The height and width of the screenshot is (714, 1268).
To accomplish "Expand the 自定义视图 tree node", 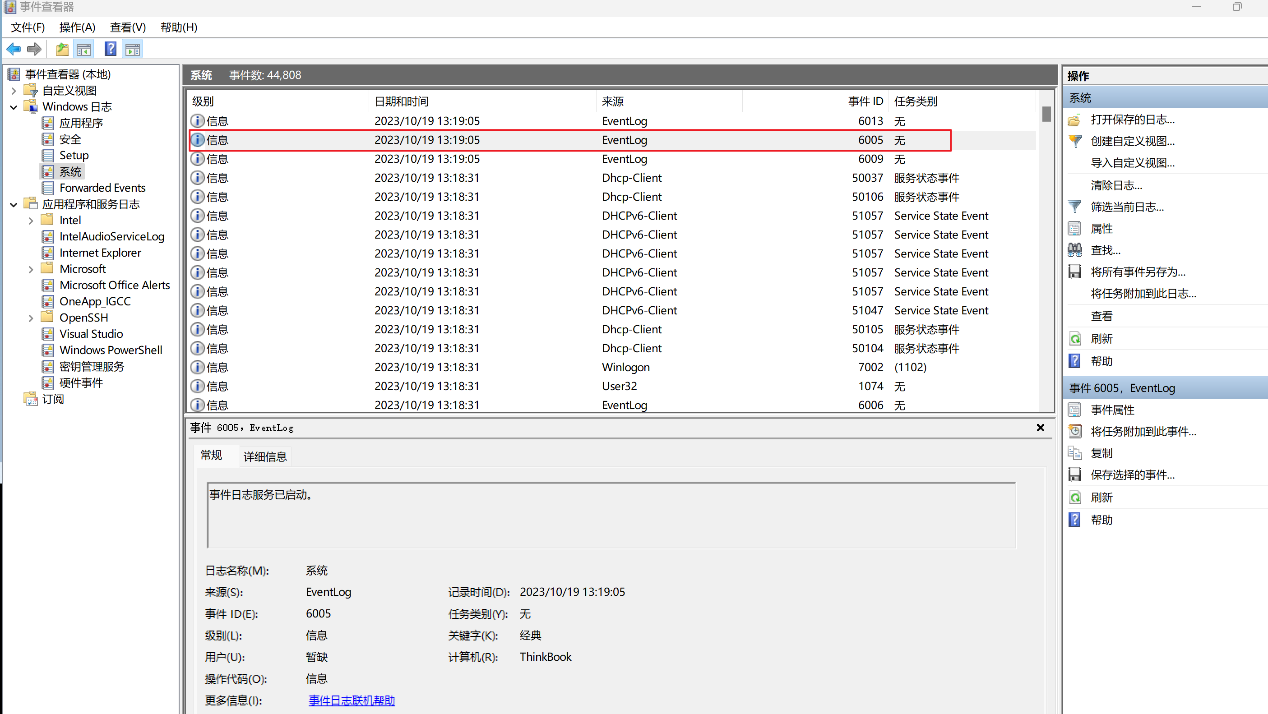I will tap(14, 91).
